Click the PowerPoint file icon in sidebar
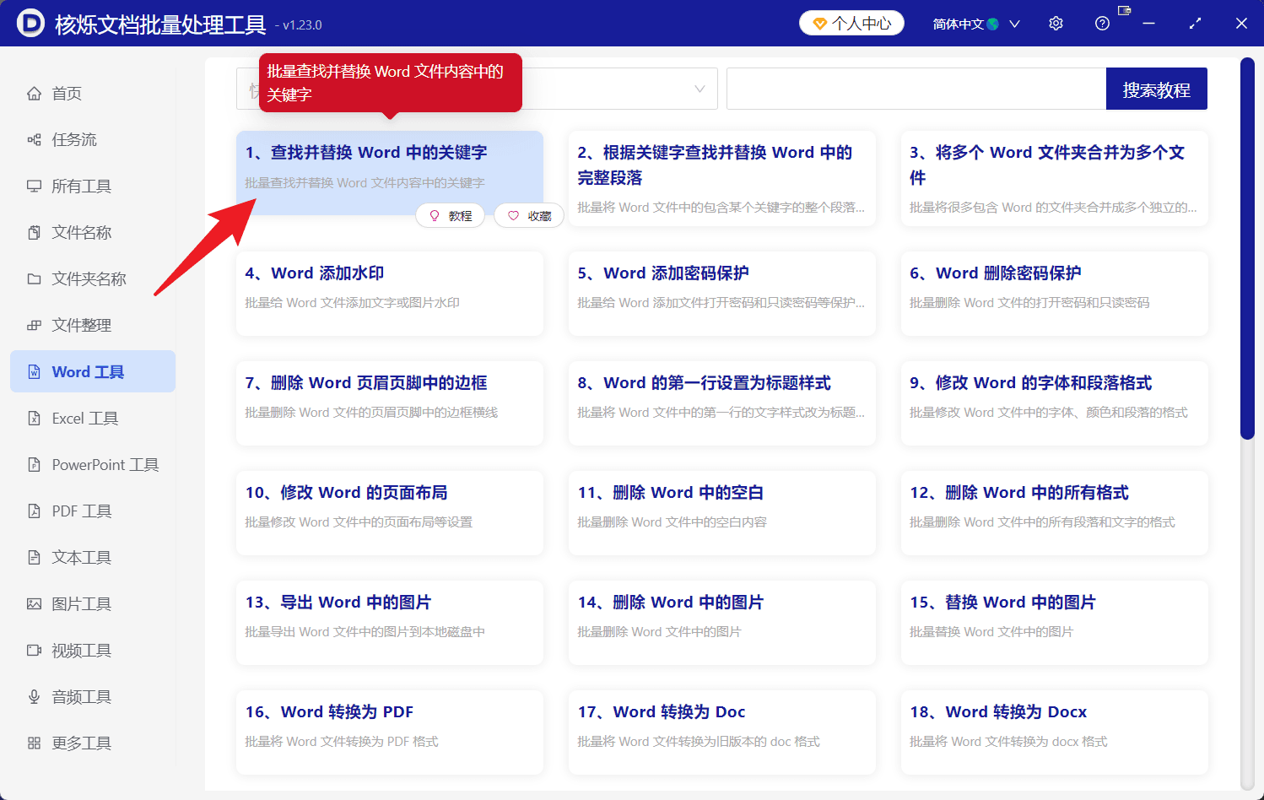1264x800 pixels. coord(34,465)
